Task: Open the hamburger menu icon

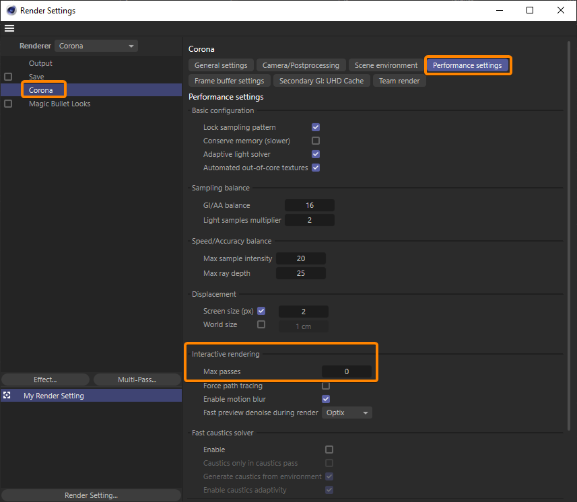Action: 9,28
